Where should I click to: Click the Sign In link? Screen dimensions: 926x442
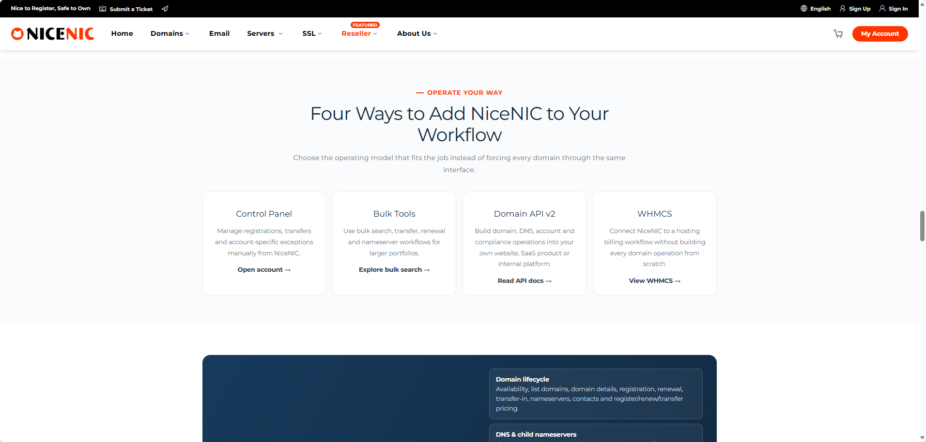898,9
